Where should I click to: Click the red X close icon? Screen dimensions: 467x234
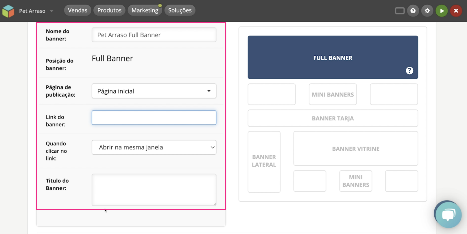pyautogui.click(x=456, y=11)
